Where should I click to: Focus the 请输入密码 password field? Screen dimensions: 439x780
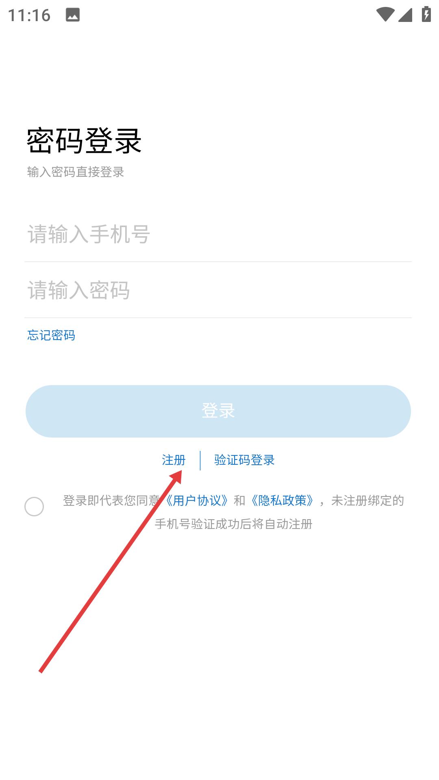tap(218, 290)
